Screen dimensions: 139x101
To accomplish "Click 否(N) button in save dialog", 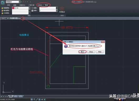I will click(x=91, y=52).
